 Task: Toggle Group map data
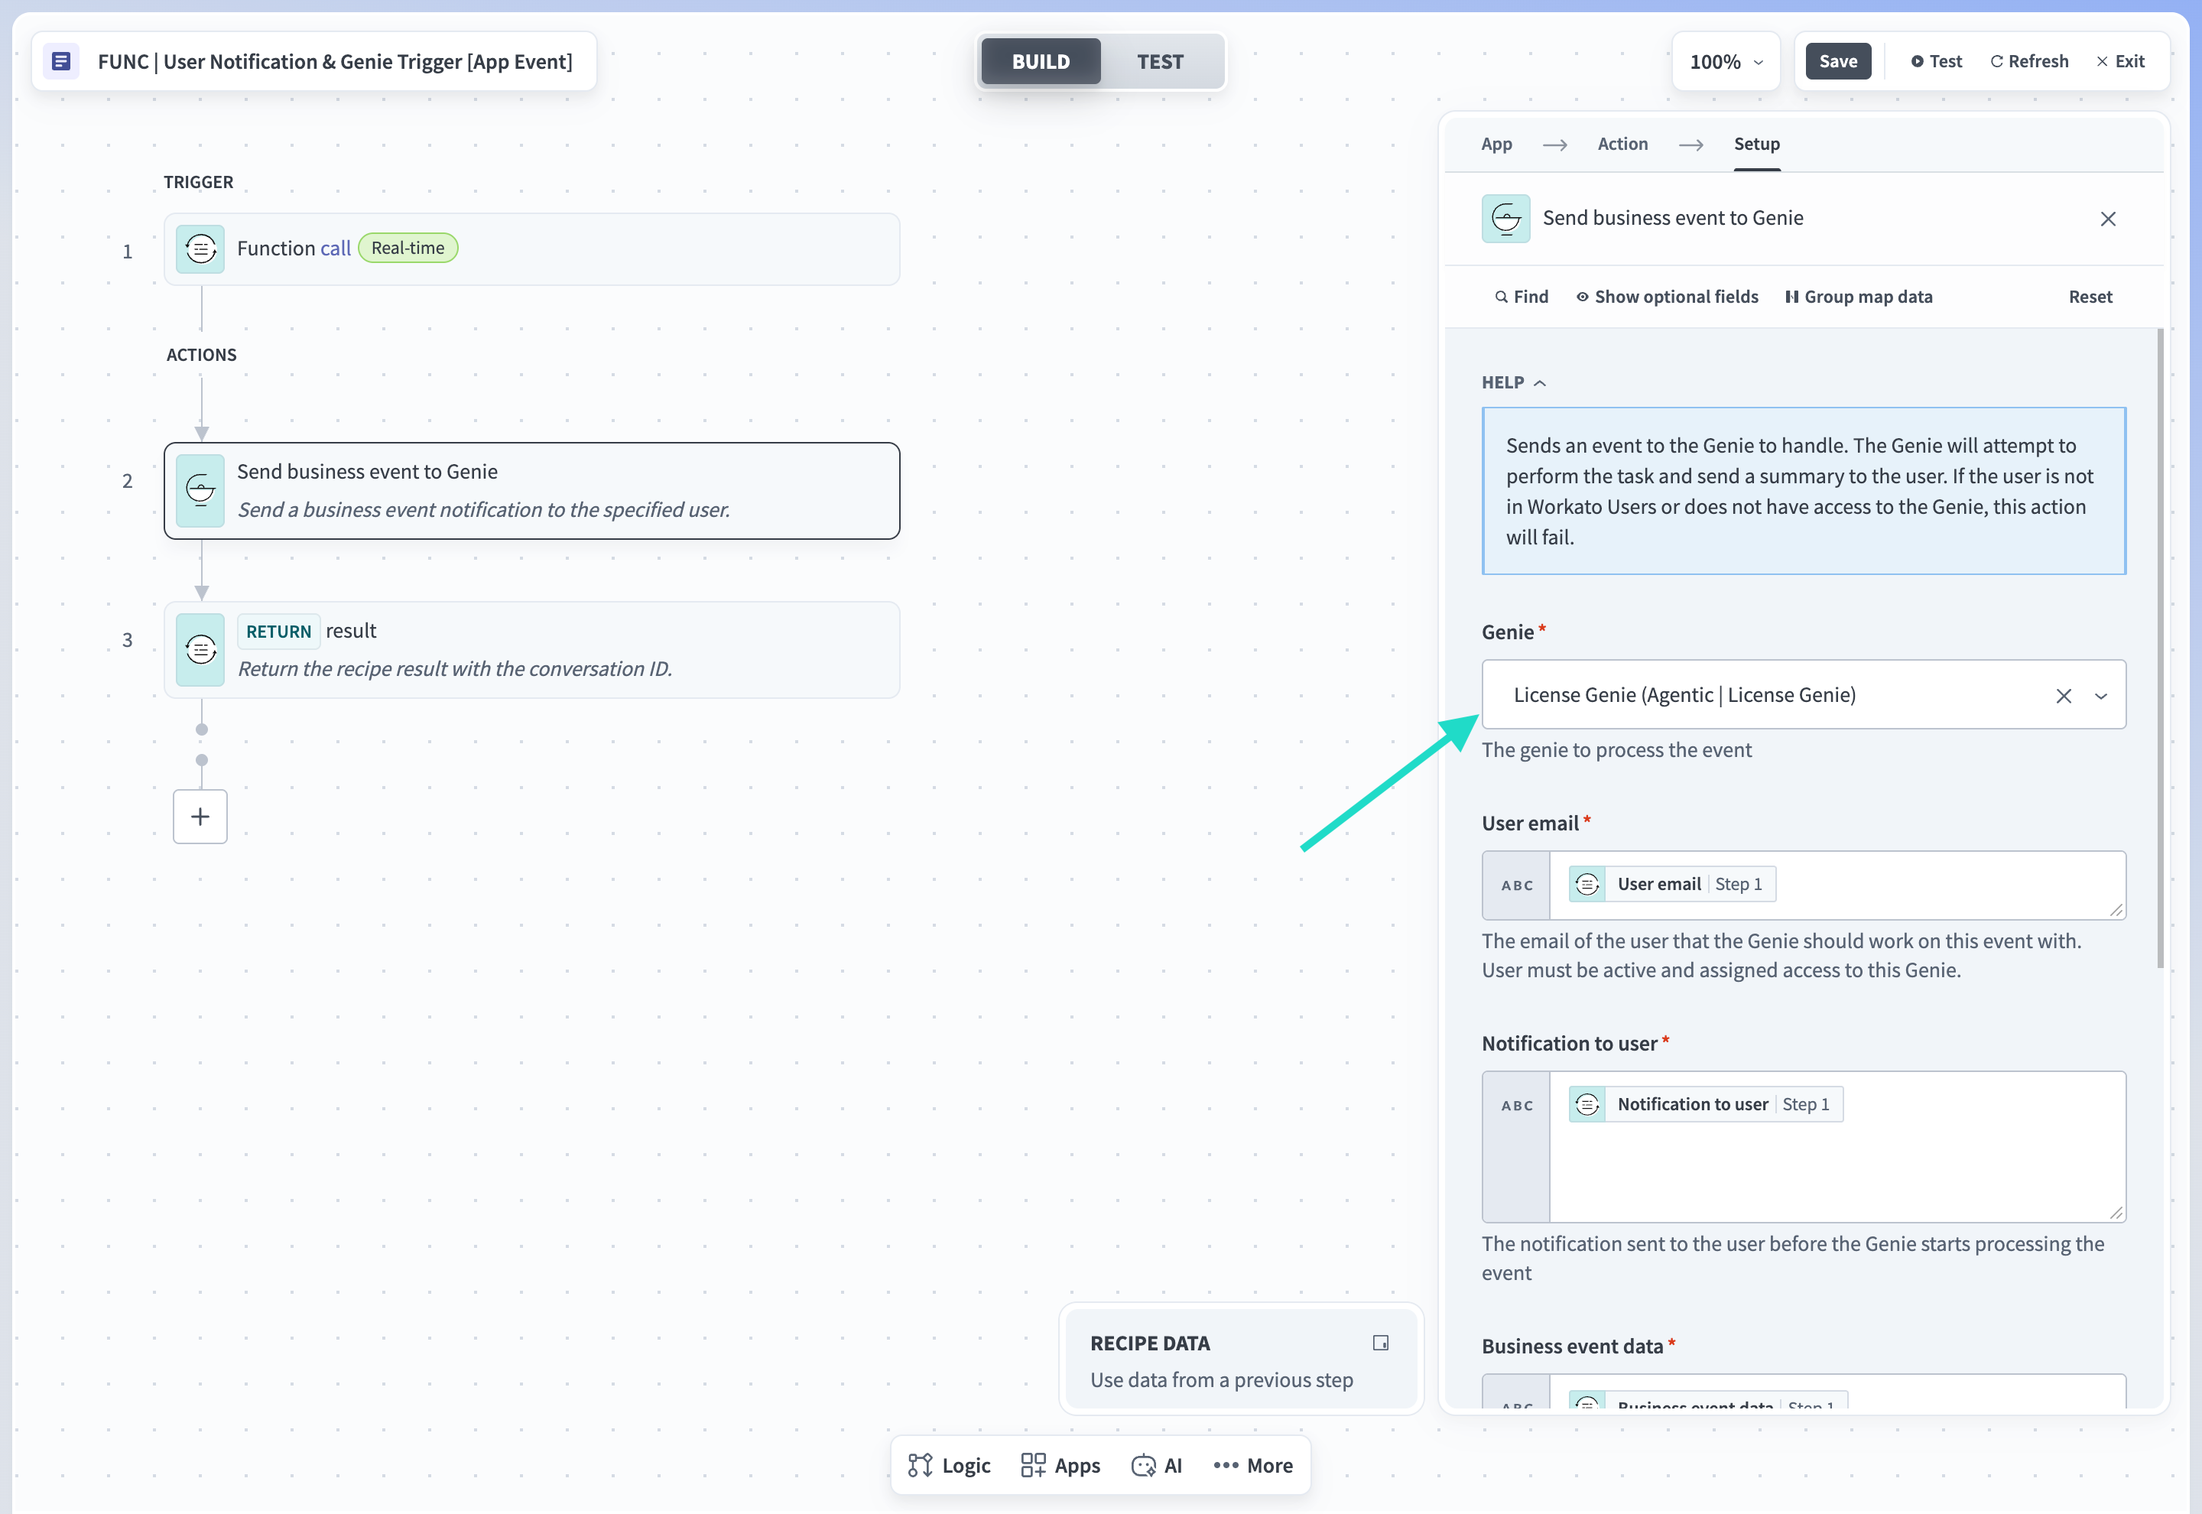1859,297
